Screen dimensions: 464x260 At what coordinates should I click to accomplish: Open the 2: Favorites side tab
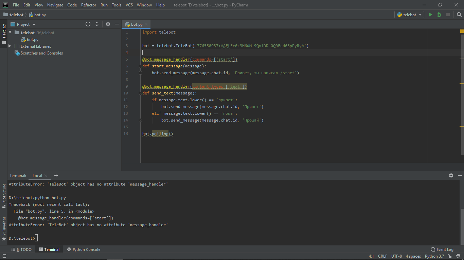click(4, 229)
